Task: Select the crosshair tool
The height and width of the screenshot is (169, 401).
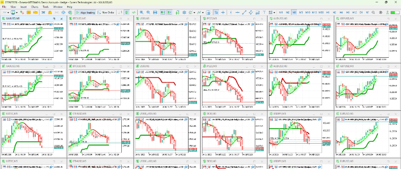Action: [223, 12]
